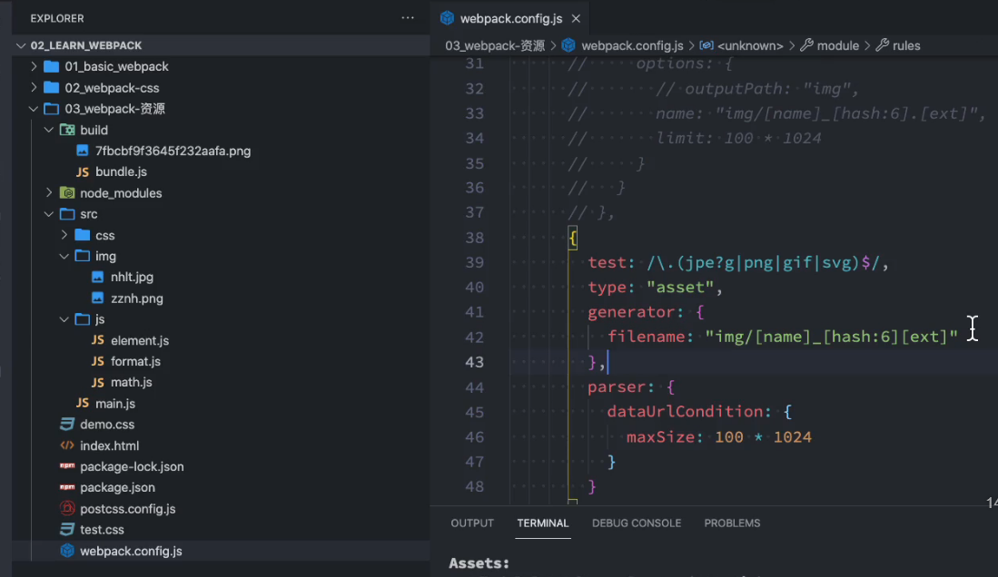This screenshot has width=998, height=577.
Task: Switch to the DEBUG CONSOLE panel tab
Action: [x=637, y=523]
